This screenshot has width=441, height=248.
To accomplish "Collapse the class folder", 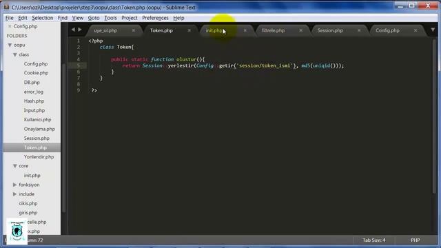I will coord(15,54).
